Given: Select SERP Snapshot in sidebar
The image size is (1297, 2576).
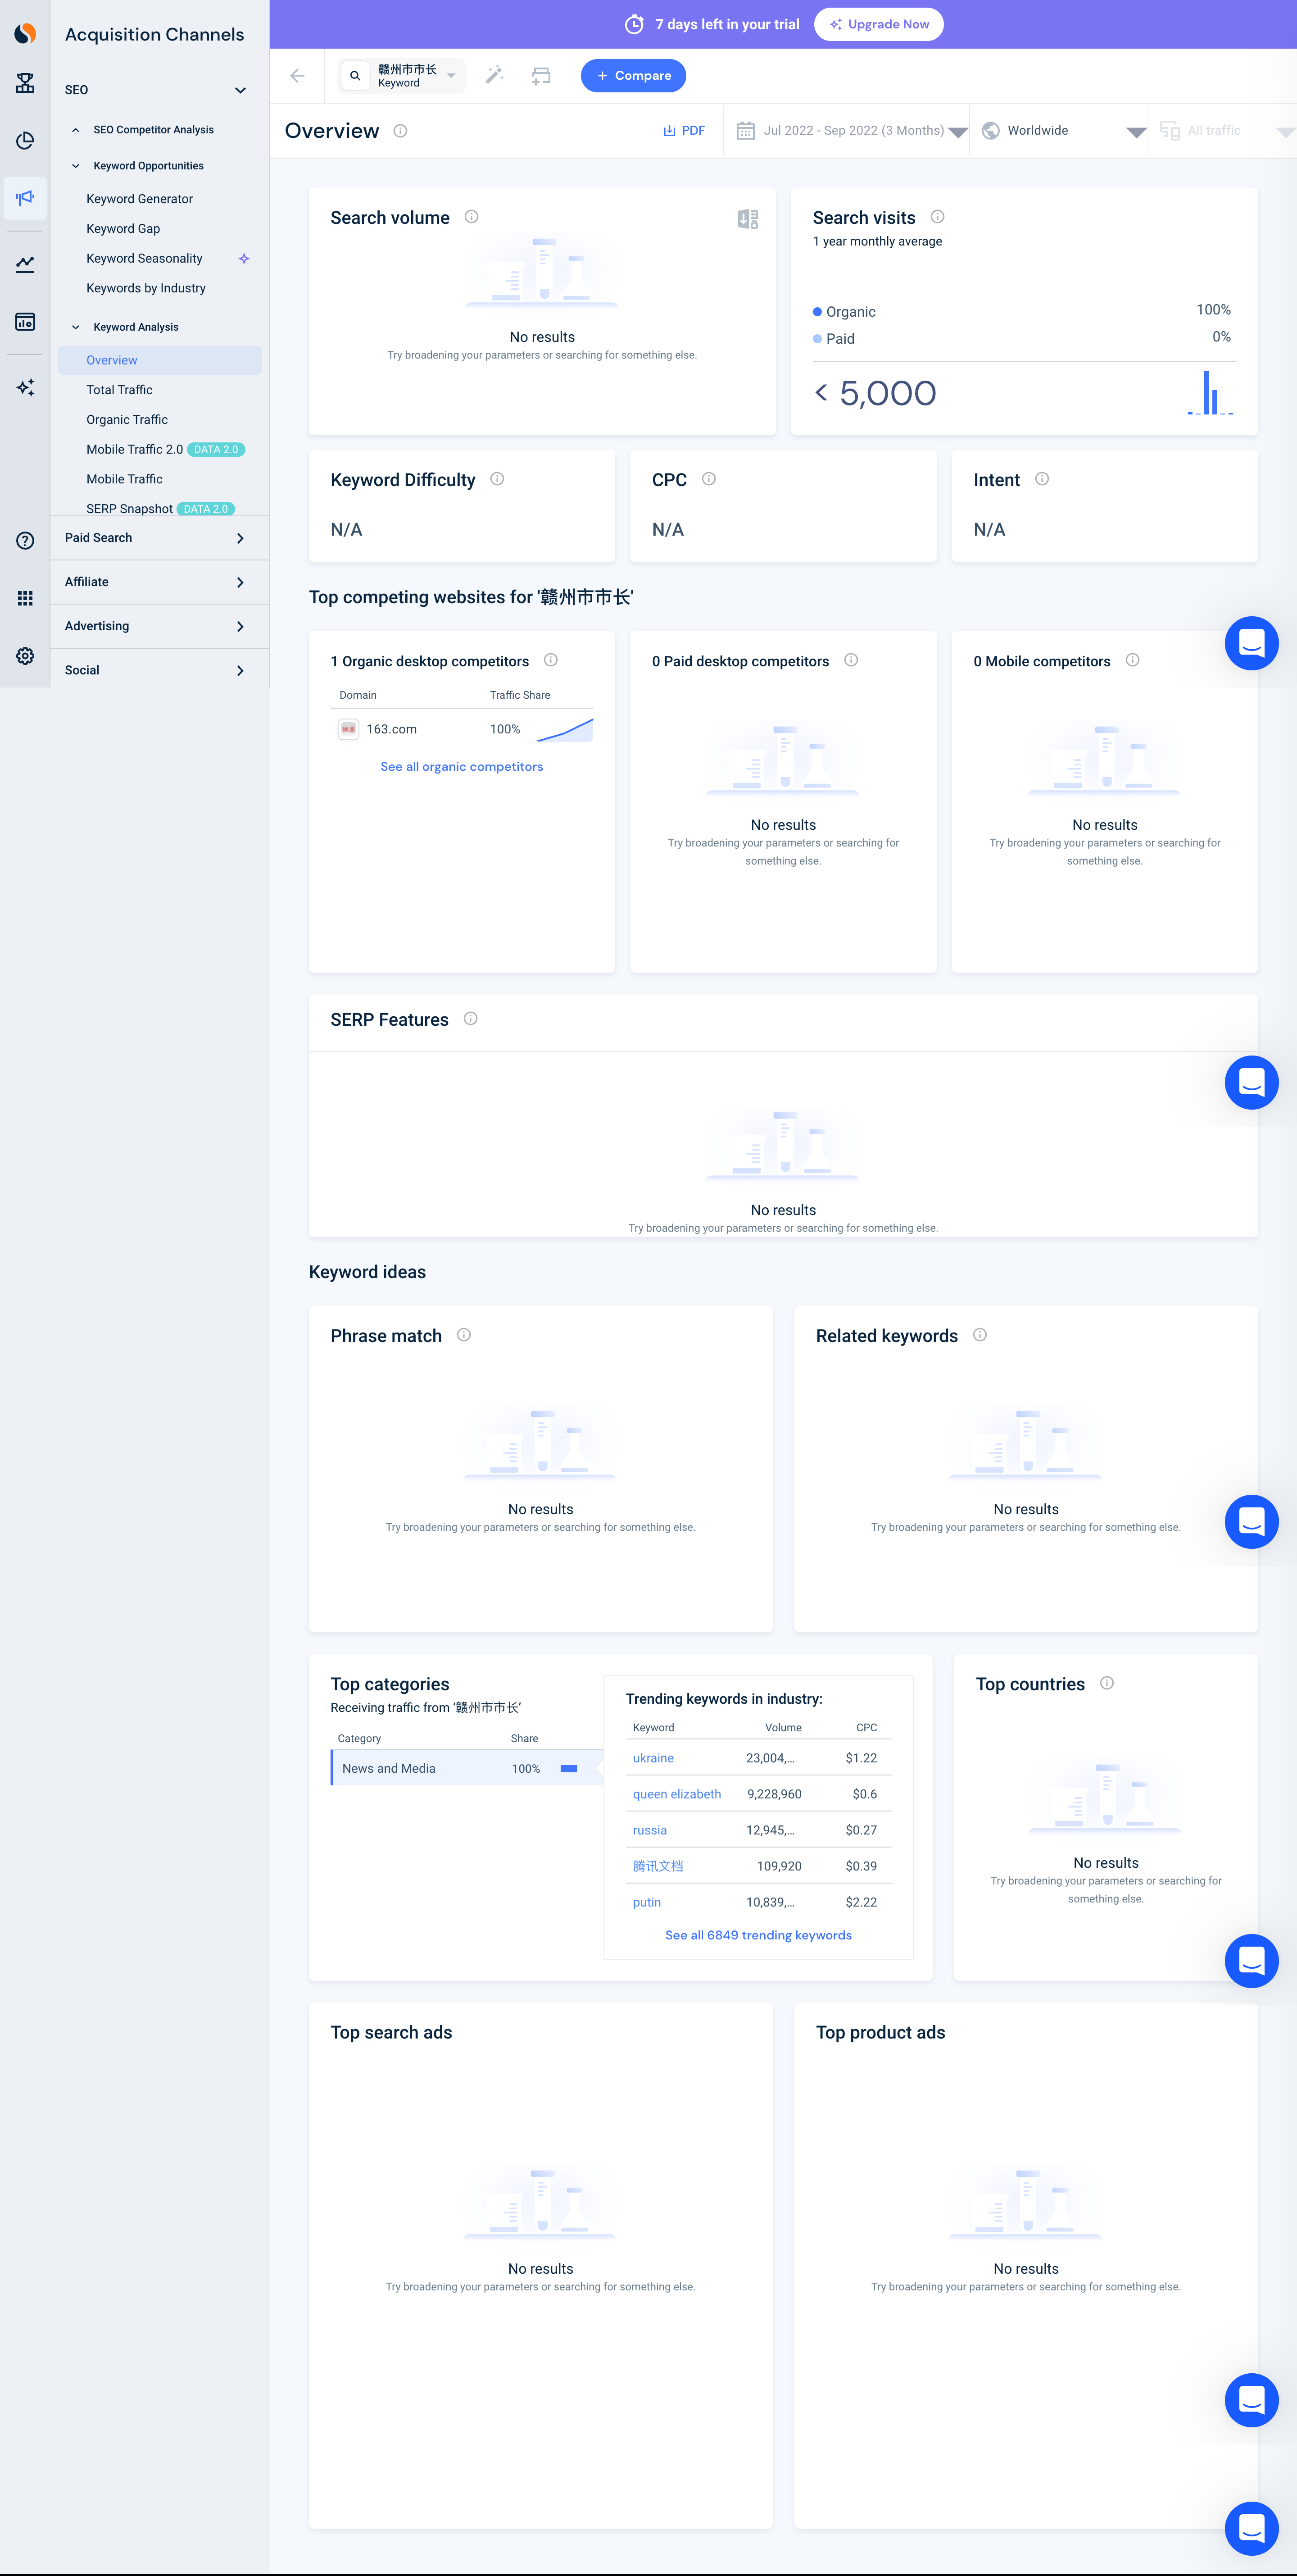Looking at the screenshot, I should 130,509.
